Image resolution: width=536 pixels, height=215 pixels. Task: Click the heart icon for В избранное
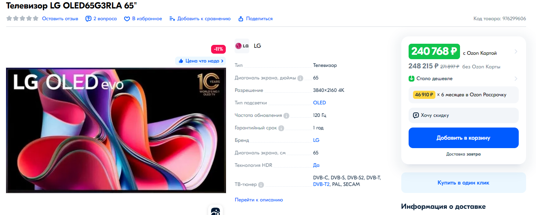127,19
